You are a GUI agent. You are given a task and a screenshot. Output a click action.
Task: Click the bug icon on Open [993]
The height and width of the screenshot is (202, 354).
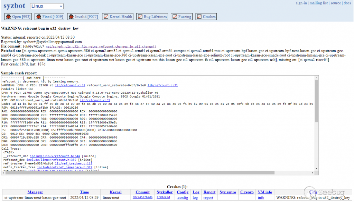(9, 17)
